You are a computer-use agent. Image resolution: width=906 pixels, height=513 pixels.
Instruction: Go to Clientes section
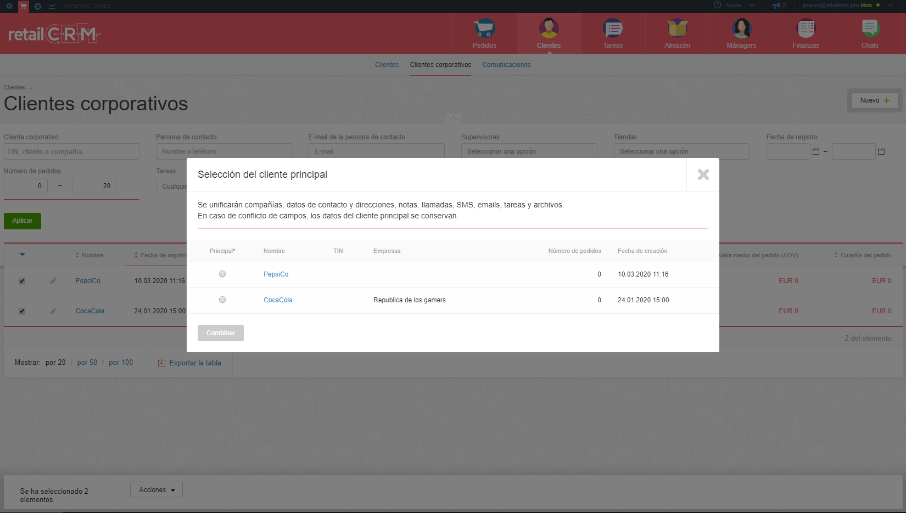(x=549, y=33)
